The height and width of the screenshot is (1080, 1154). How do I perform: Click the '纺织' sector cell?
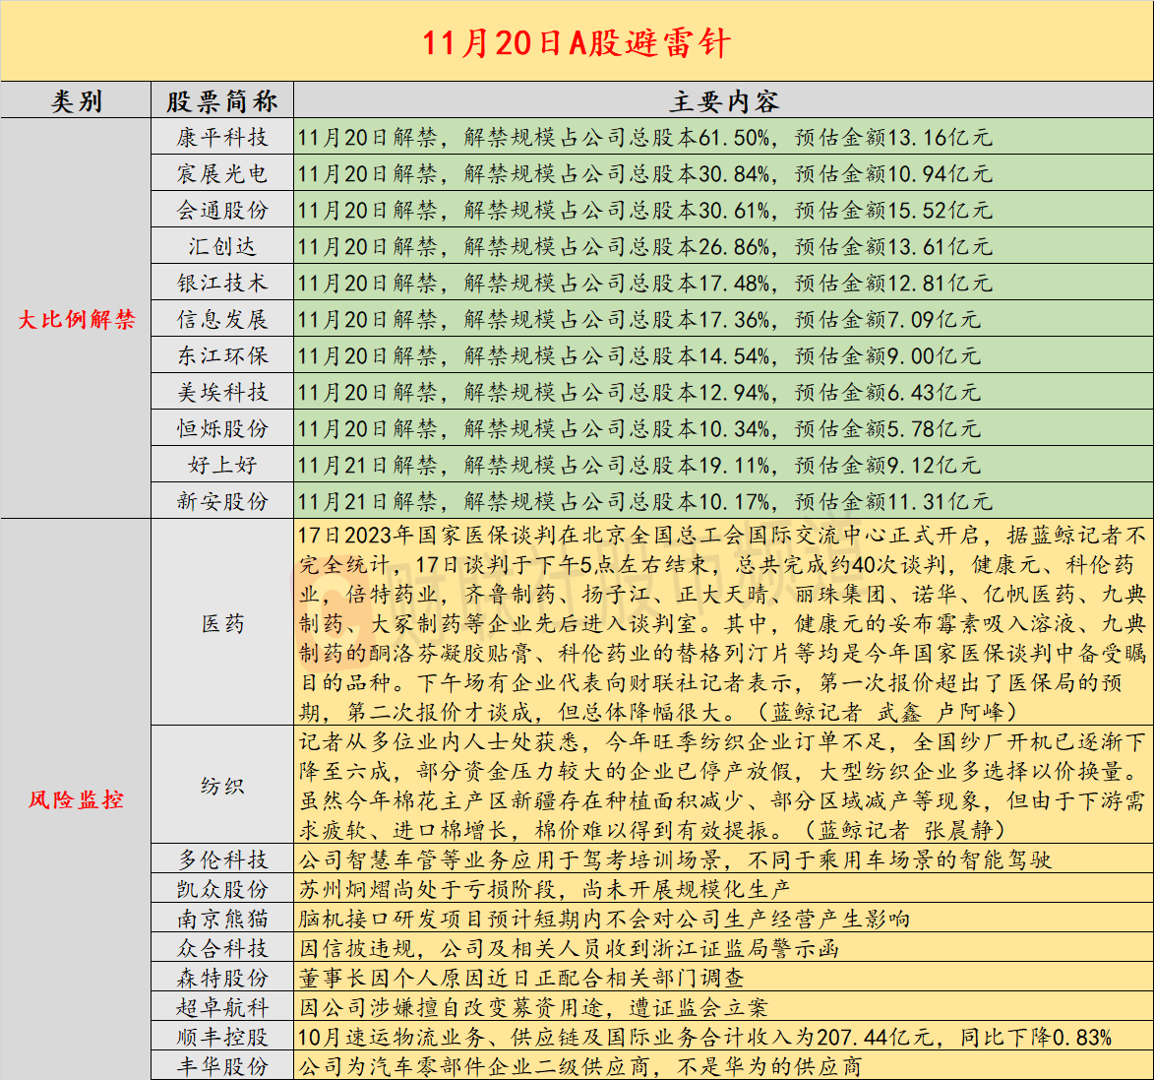point(222,786)
